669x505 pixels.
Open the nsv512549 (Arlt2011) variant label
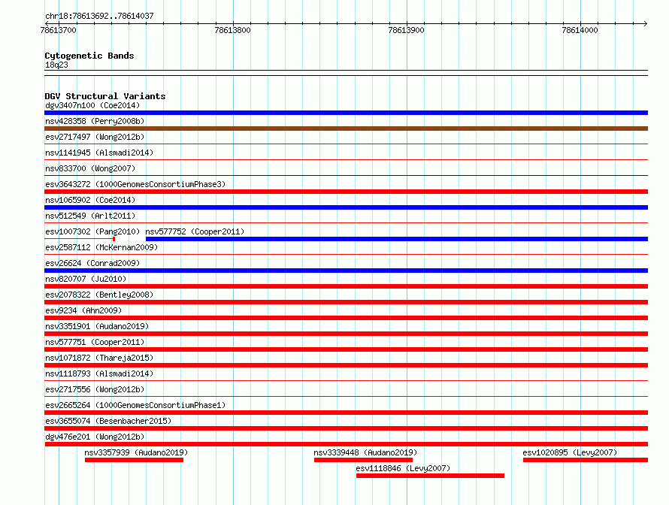click(90, 216)
